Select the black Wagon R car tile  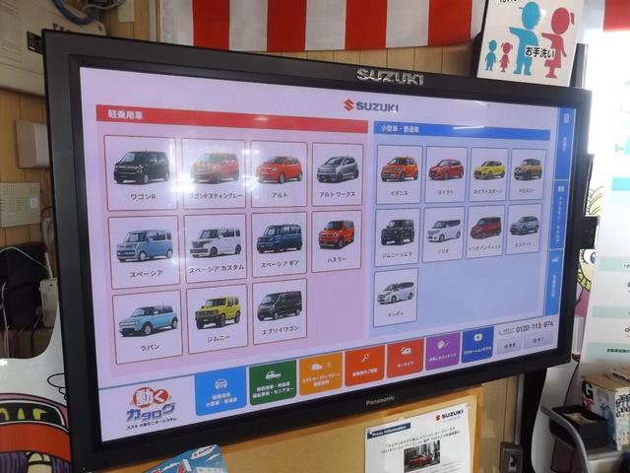point(141,171)
